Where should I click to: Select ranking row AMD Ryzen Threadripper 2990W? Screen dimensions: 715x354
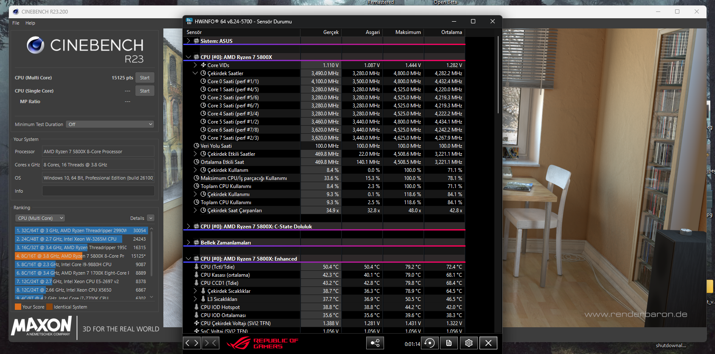[x=81, y=230]
